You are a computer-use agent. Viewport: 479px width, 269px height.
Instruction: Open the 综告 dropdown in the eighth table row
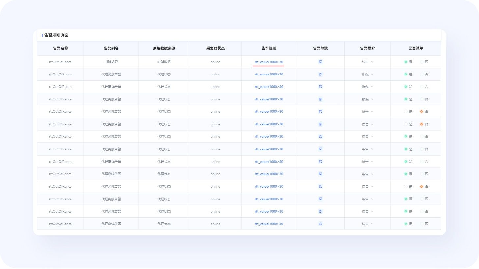point(368,149)
